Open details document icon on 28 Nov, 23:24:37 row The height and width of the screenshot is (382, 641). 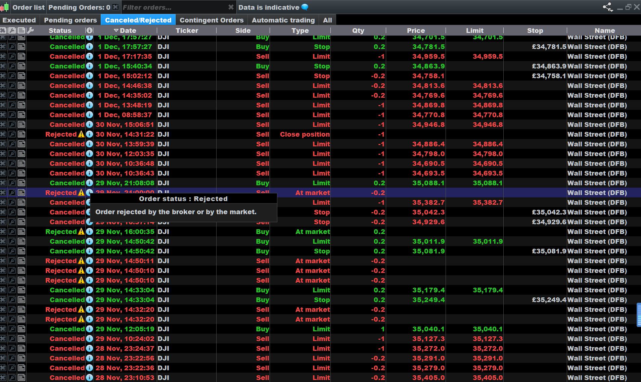(x=21, y=348)
